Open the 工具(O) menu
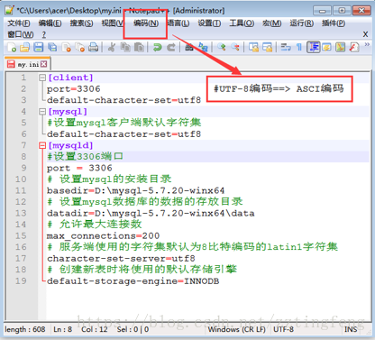 (x=242, y=23)
